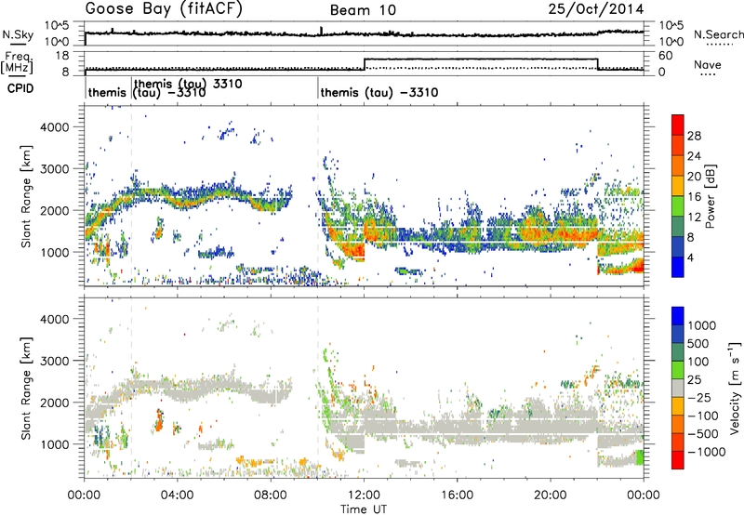Click the '500' velocity colorbar tick
The image size is (744, 515).
[x=698, y=344]
